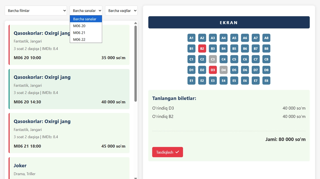Select the M06 21 18:00 showing card
Viewport: 320px width, 179px height.
[69, 133]
